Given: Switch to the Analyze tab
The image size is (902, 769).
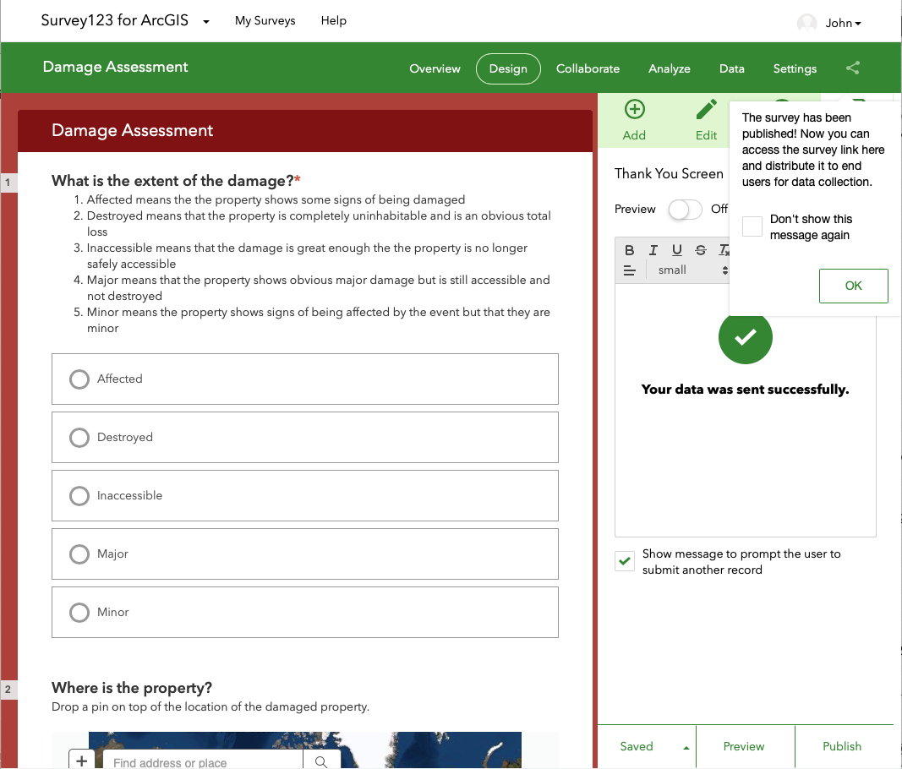Looking at the screenshot, I should coord(669,68).
